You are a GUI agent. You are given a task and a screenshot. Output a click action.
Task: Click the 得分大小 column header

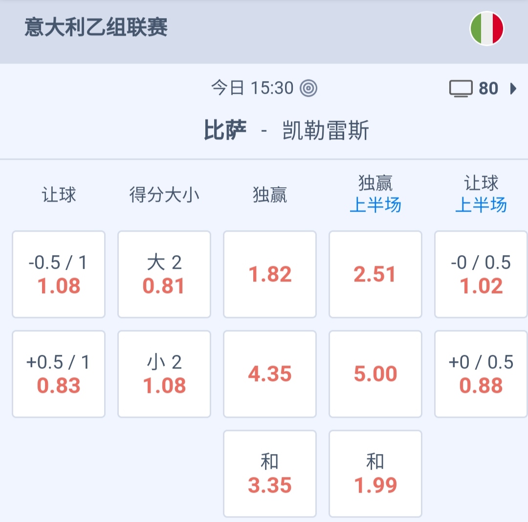pyautogui.click(x=164, y=195)
